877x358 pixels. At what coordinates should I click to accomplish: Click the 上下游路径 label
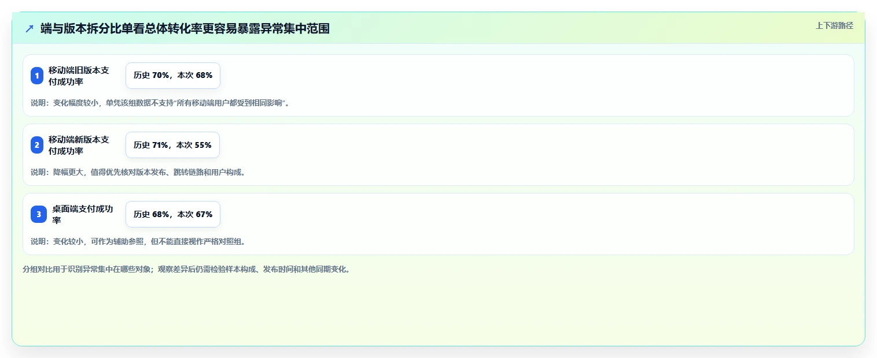click(x=834, y=25)
